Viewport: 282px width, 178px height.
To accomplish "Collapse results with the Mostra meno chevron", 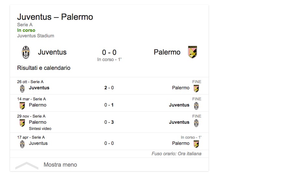I will (x=27, y=165).
